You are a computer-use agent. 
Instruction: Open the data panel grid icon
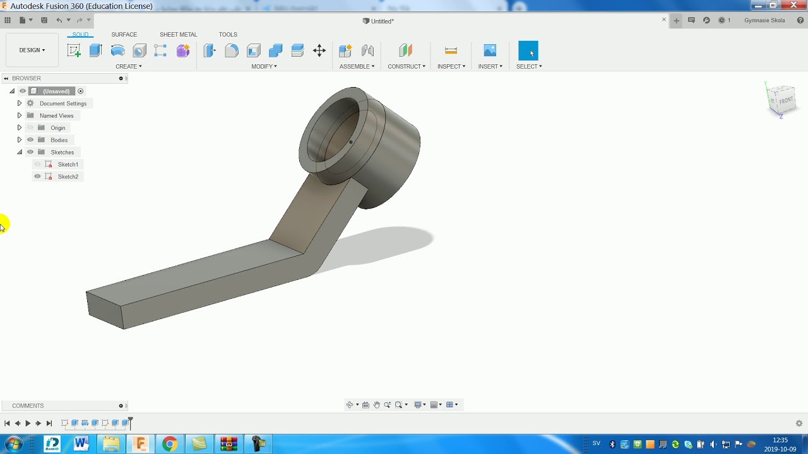pyautogui.click(x=8, y=20)
